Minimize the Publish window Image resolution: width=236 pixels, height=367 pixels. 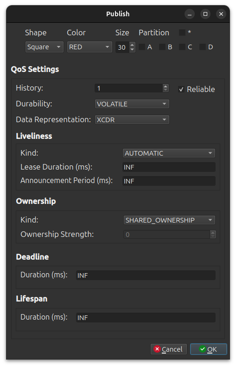pyautogui.click(x=190, y=14)
